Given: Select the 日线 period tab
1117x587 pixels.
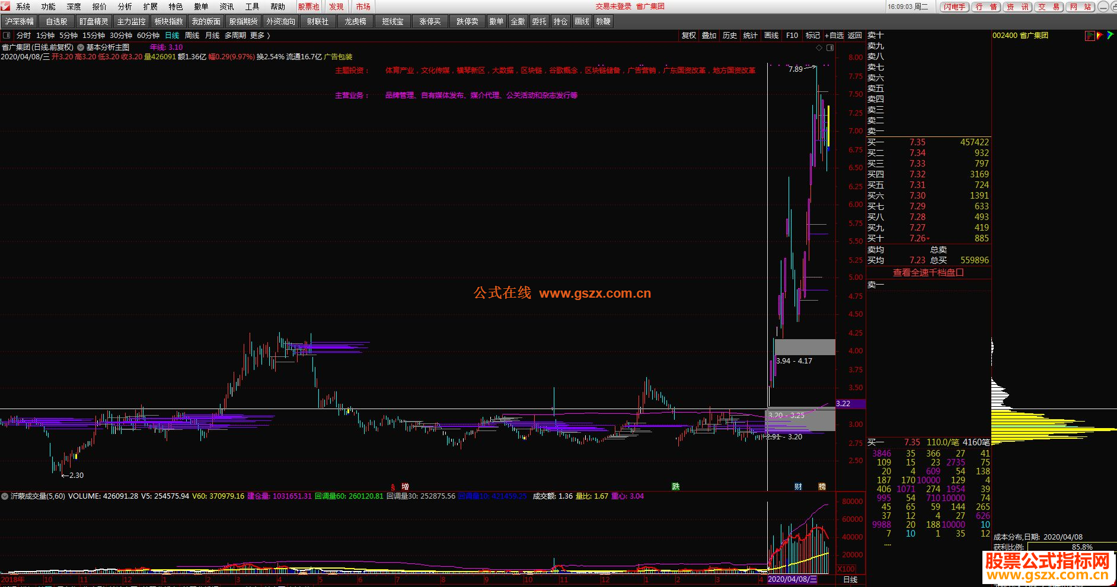Looking at the screenshot, I should pyautogui.click(x=172, y=36).
